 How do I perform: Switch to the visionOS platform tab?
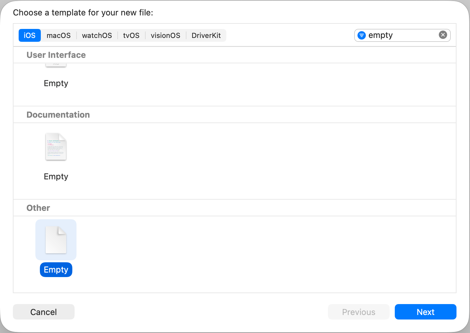(166, 35)
